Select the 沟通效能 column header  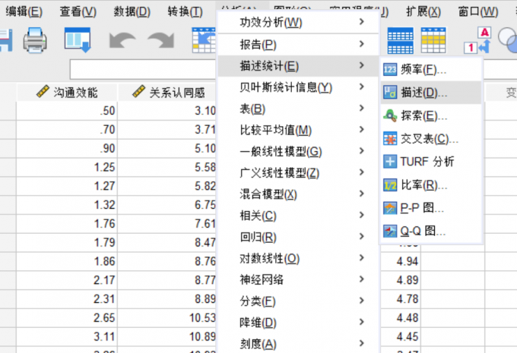coord(67,92)
